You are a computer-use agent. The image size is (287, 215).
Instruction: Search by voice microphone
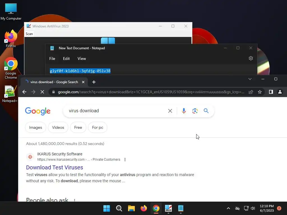tap(184, 111)
